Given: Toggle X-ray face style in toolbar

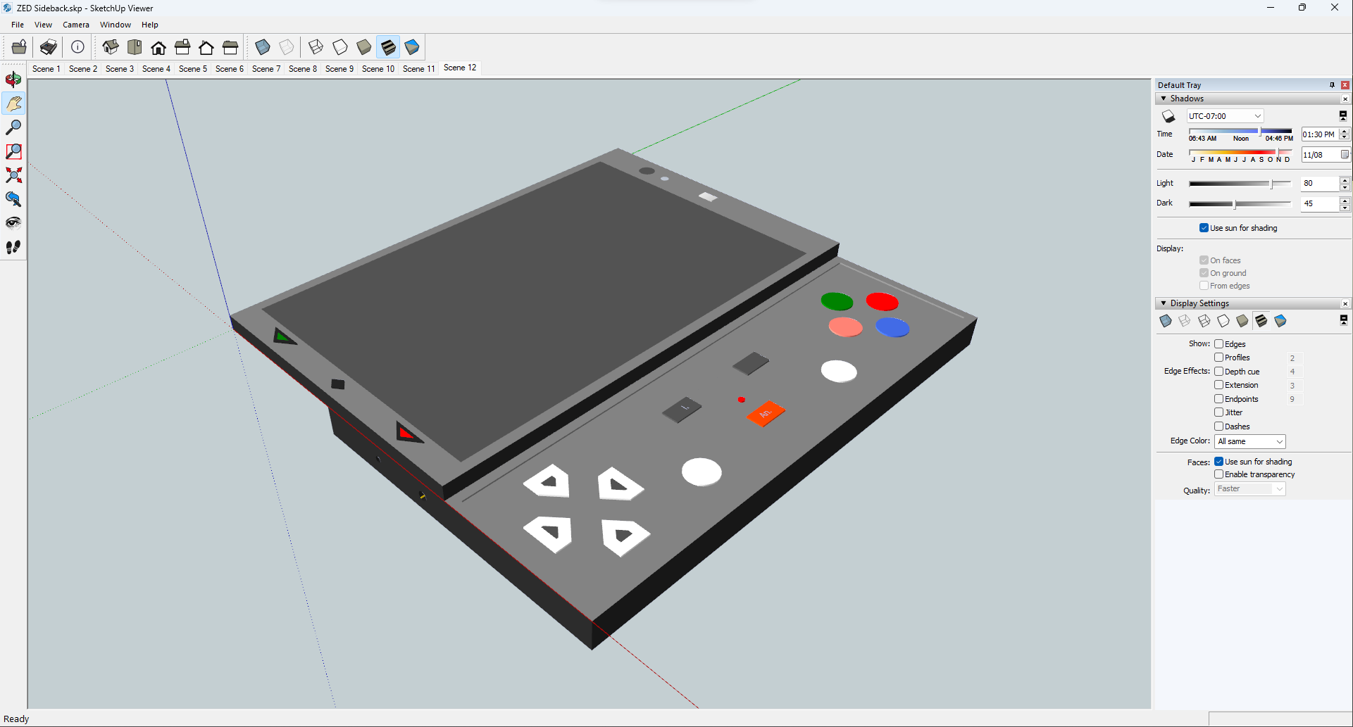Looking at the screenshot, I should 263,47.
